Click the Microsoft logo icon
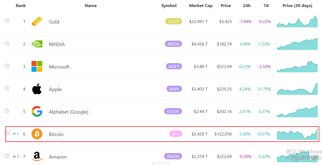The height and width of the screenshot is (165, 322). tap(37, 66)
